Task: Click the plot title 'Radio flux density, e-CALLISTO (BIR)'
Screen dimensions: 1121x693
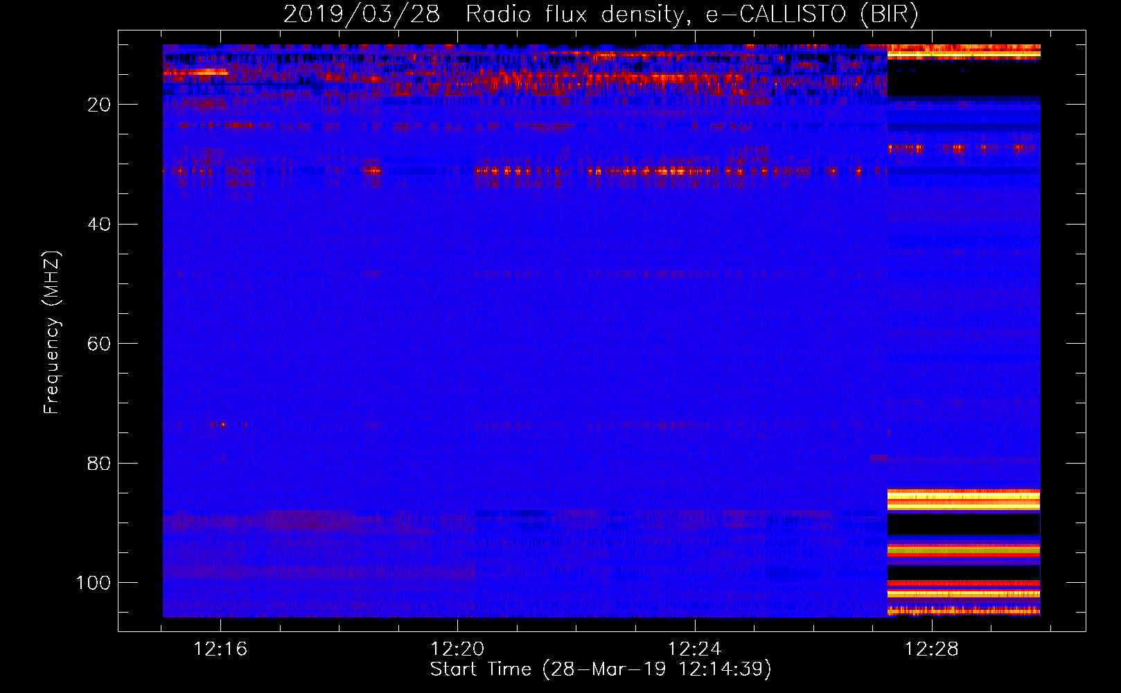Action: 691,15
